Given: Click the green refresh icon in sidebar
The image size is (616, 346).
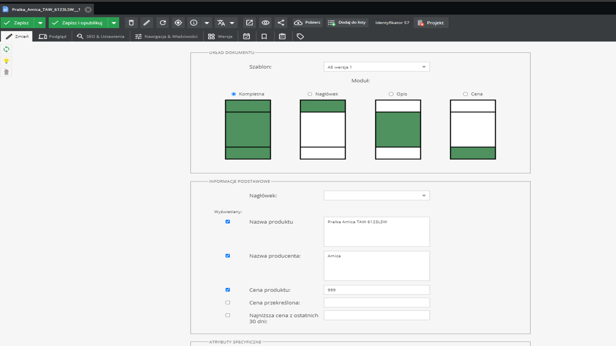Looking at the screenshot, I should point(6,49).
